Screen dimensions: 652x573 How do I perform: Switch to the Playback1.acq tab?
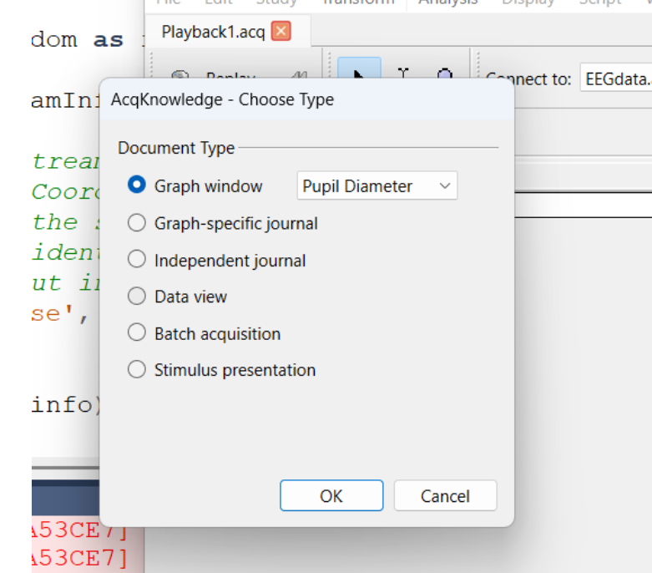pos(214,32)
